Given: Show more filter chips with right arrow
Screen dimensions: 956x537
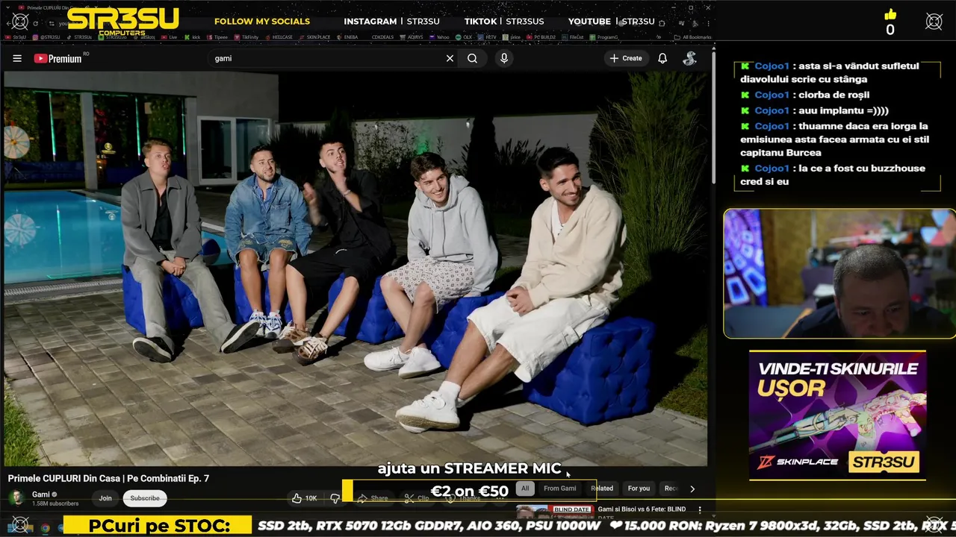Looking at the screenshot, I should click(x=692, y=489).
